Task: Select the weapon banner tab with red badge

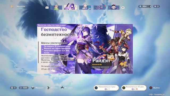Action: [x=100, y=7]
